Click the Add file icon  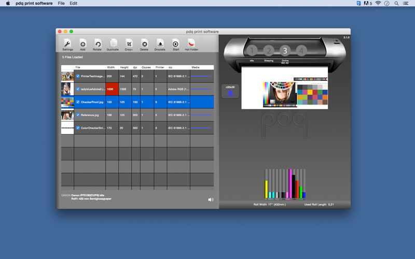tap(82, 45)
